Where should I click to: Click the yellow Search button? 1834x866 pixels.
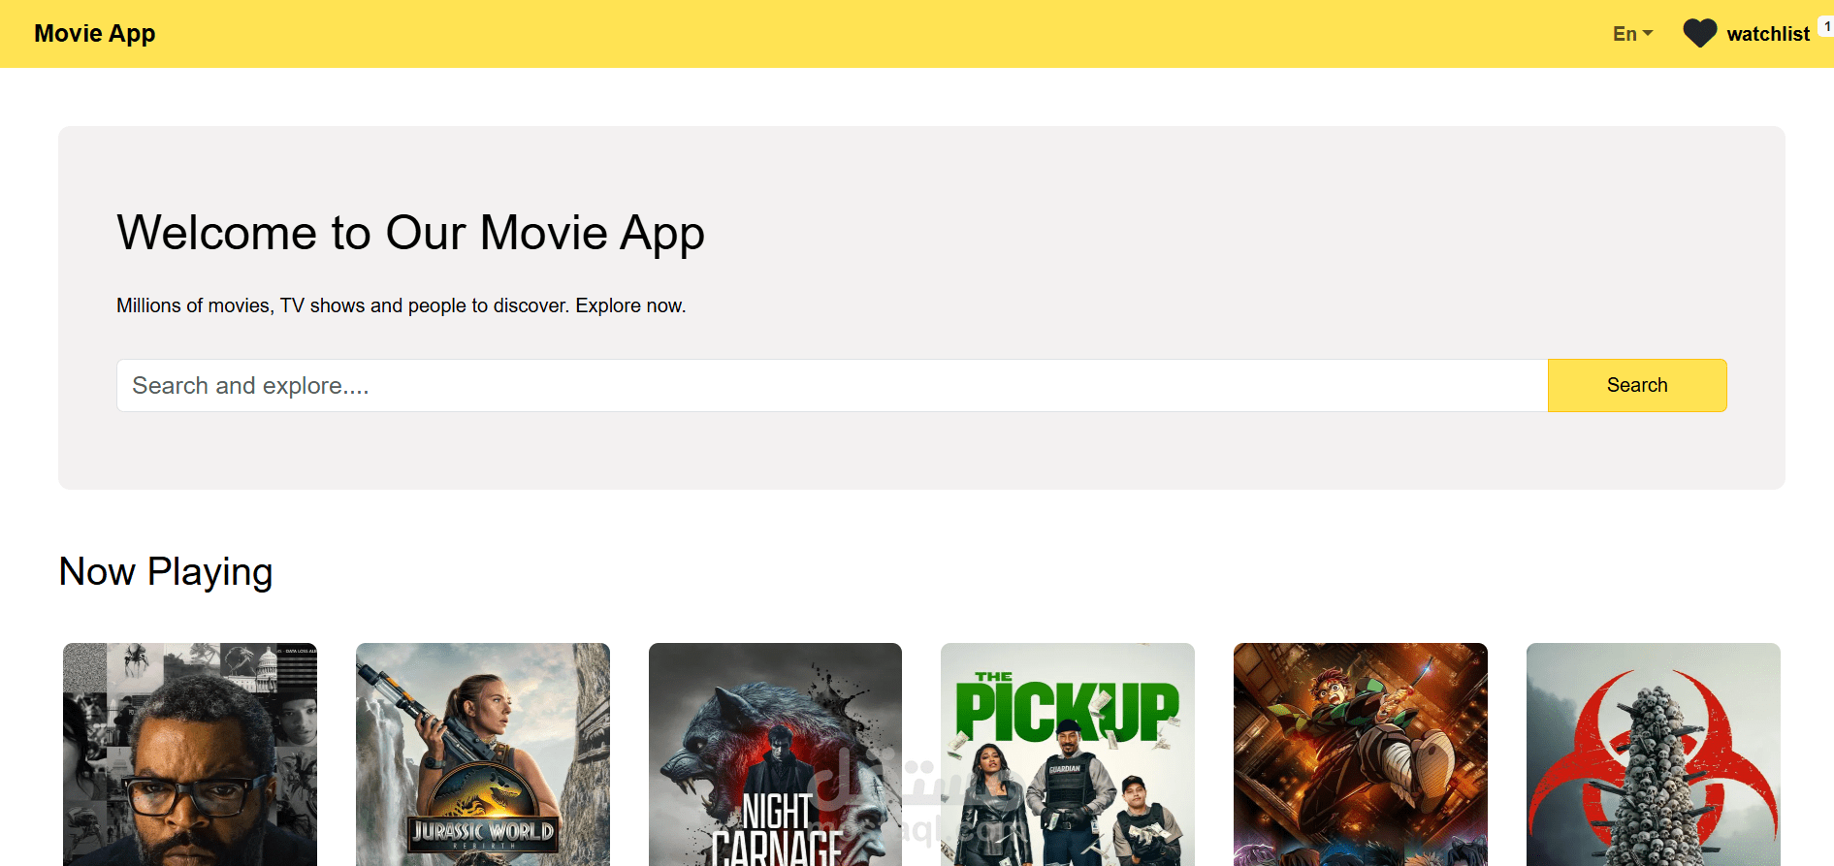(1637, 385)
